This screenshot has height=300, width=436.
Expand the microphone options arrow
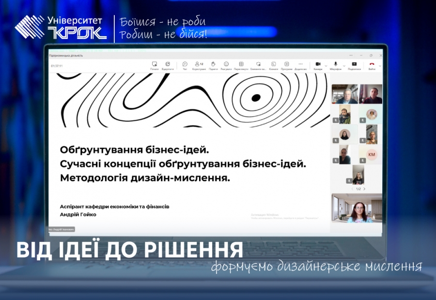click(x=344, y=65)
